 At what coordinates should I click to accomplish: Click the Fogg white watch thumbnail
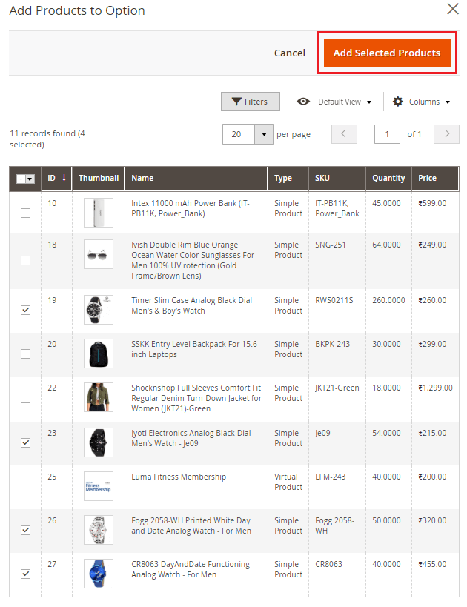[x=99, y=530]
